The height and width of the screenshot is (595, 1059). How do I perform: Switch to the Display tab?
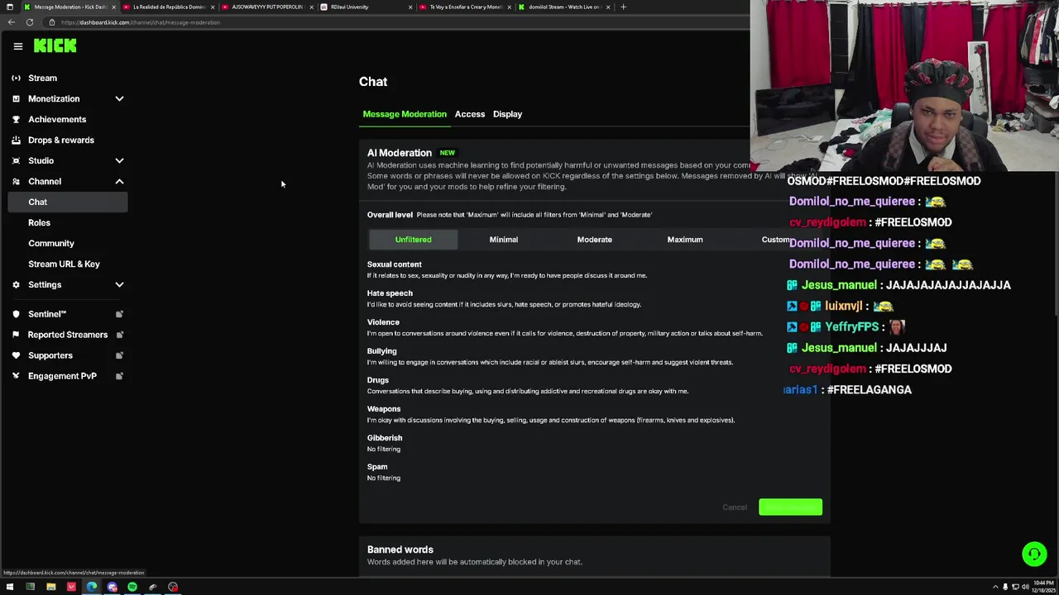pos(507,114)
